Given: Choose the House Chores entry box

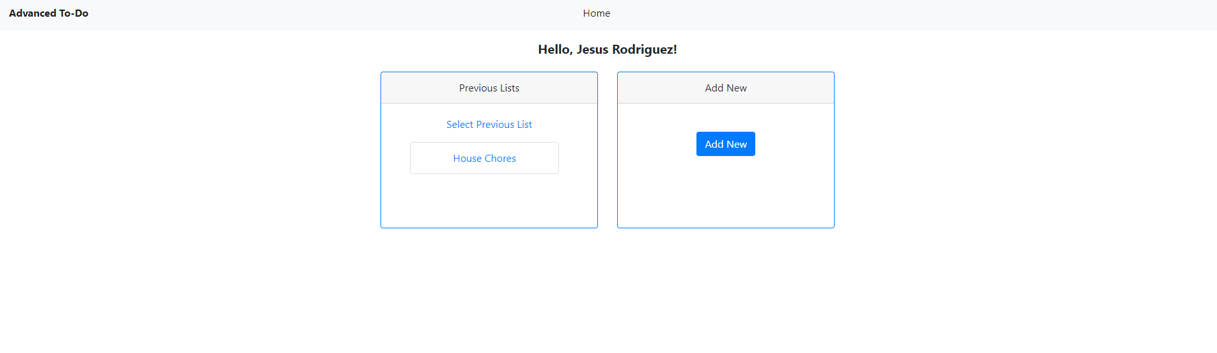Looking at the screenshot, I should (x=484, y=159).
